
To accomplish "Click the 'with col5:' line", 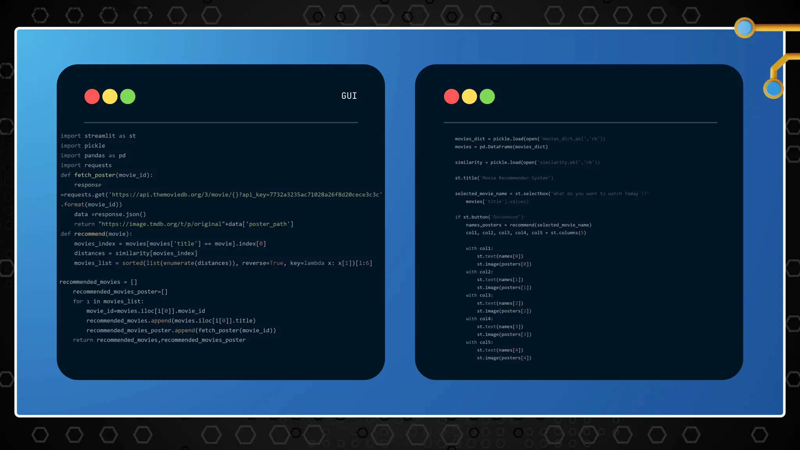I will pyautogui.click(x=479, y=342).
